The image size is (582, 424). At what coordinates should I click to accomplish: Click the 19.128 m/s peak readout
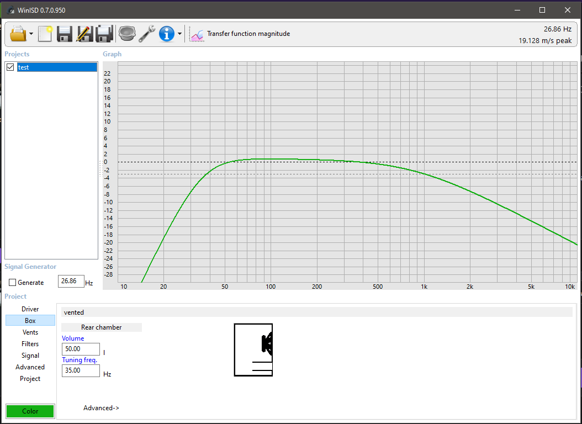[x=545, y=40]
